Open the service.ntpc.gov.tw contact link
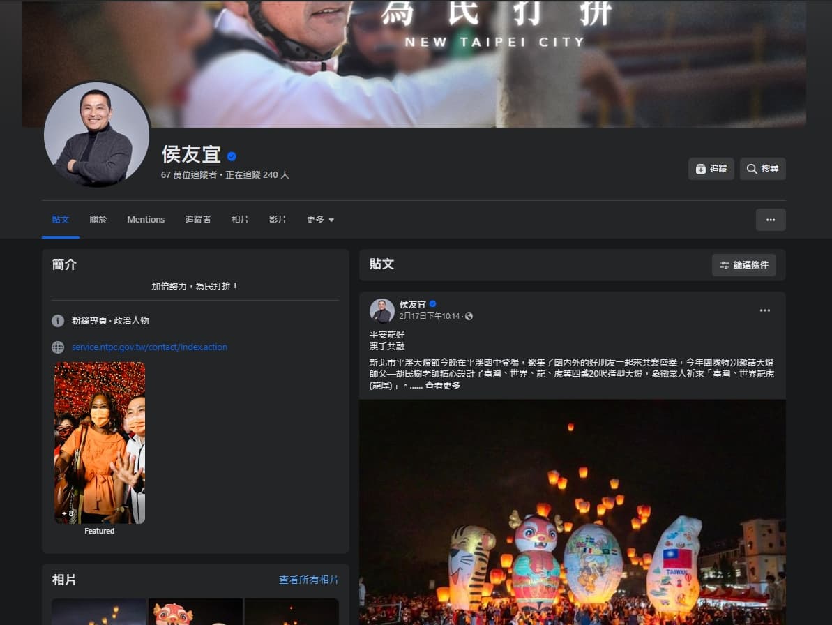832x625 pixels. pos(150,347)
